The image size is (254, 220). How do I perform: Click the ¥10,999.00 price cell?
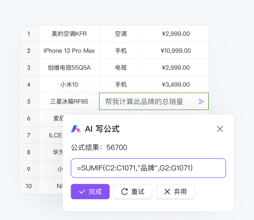tap(176, 51)
